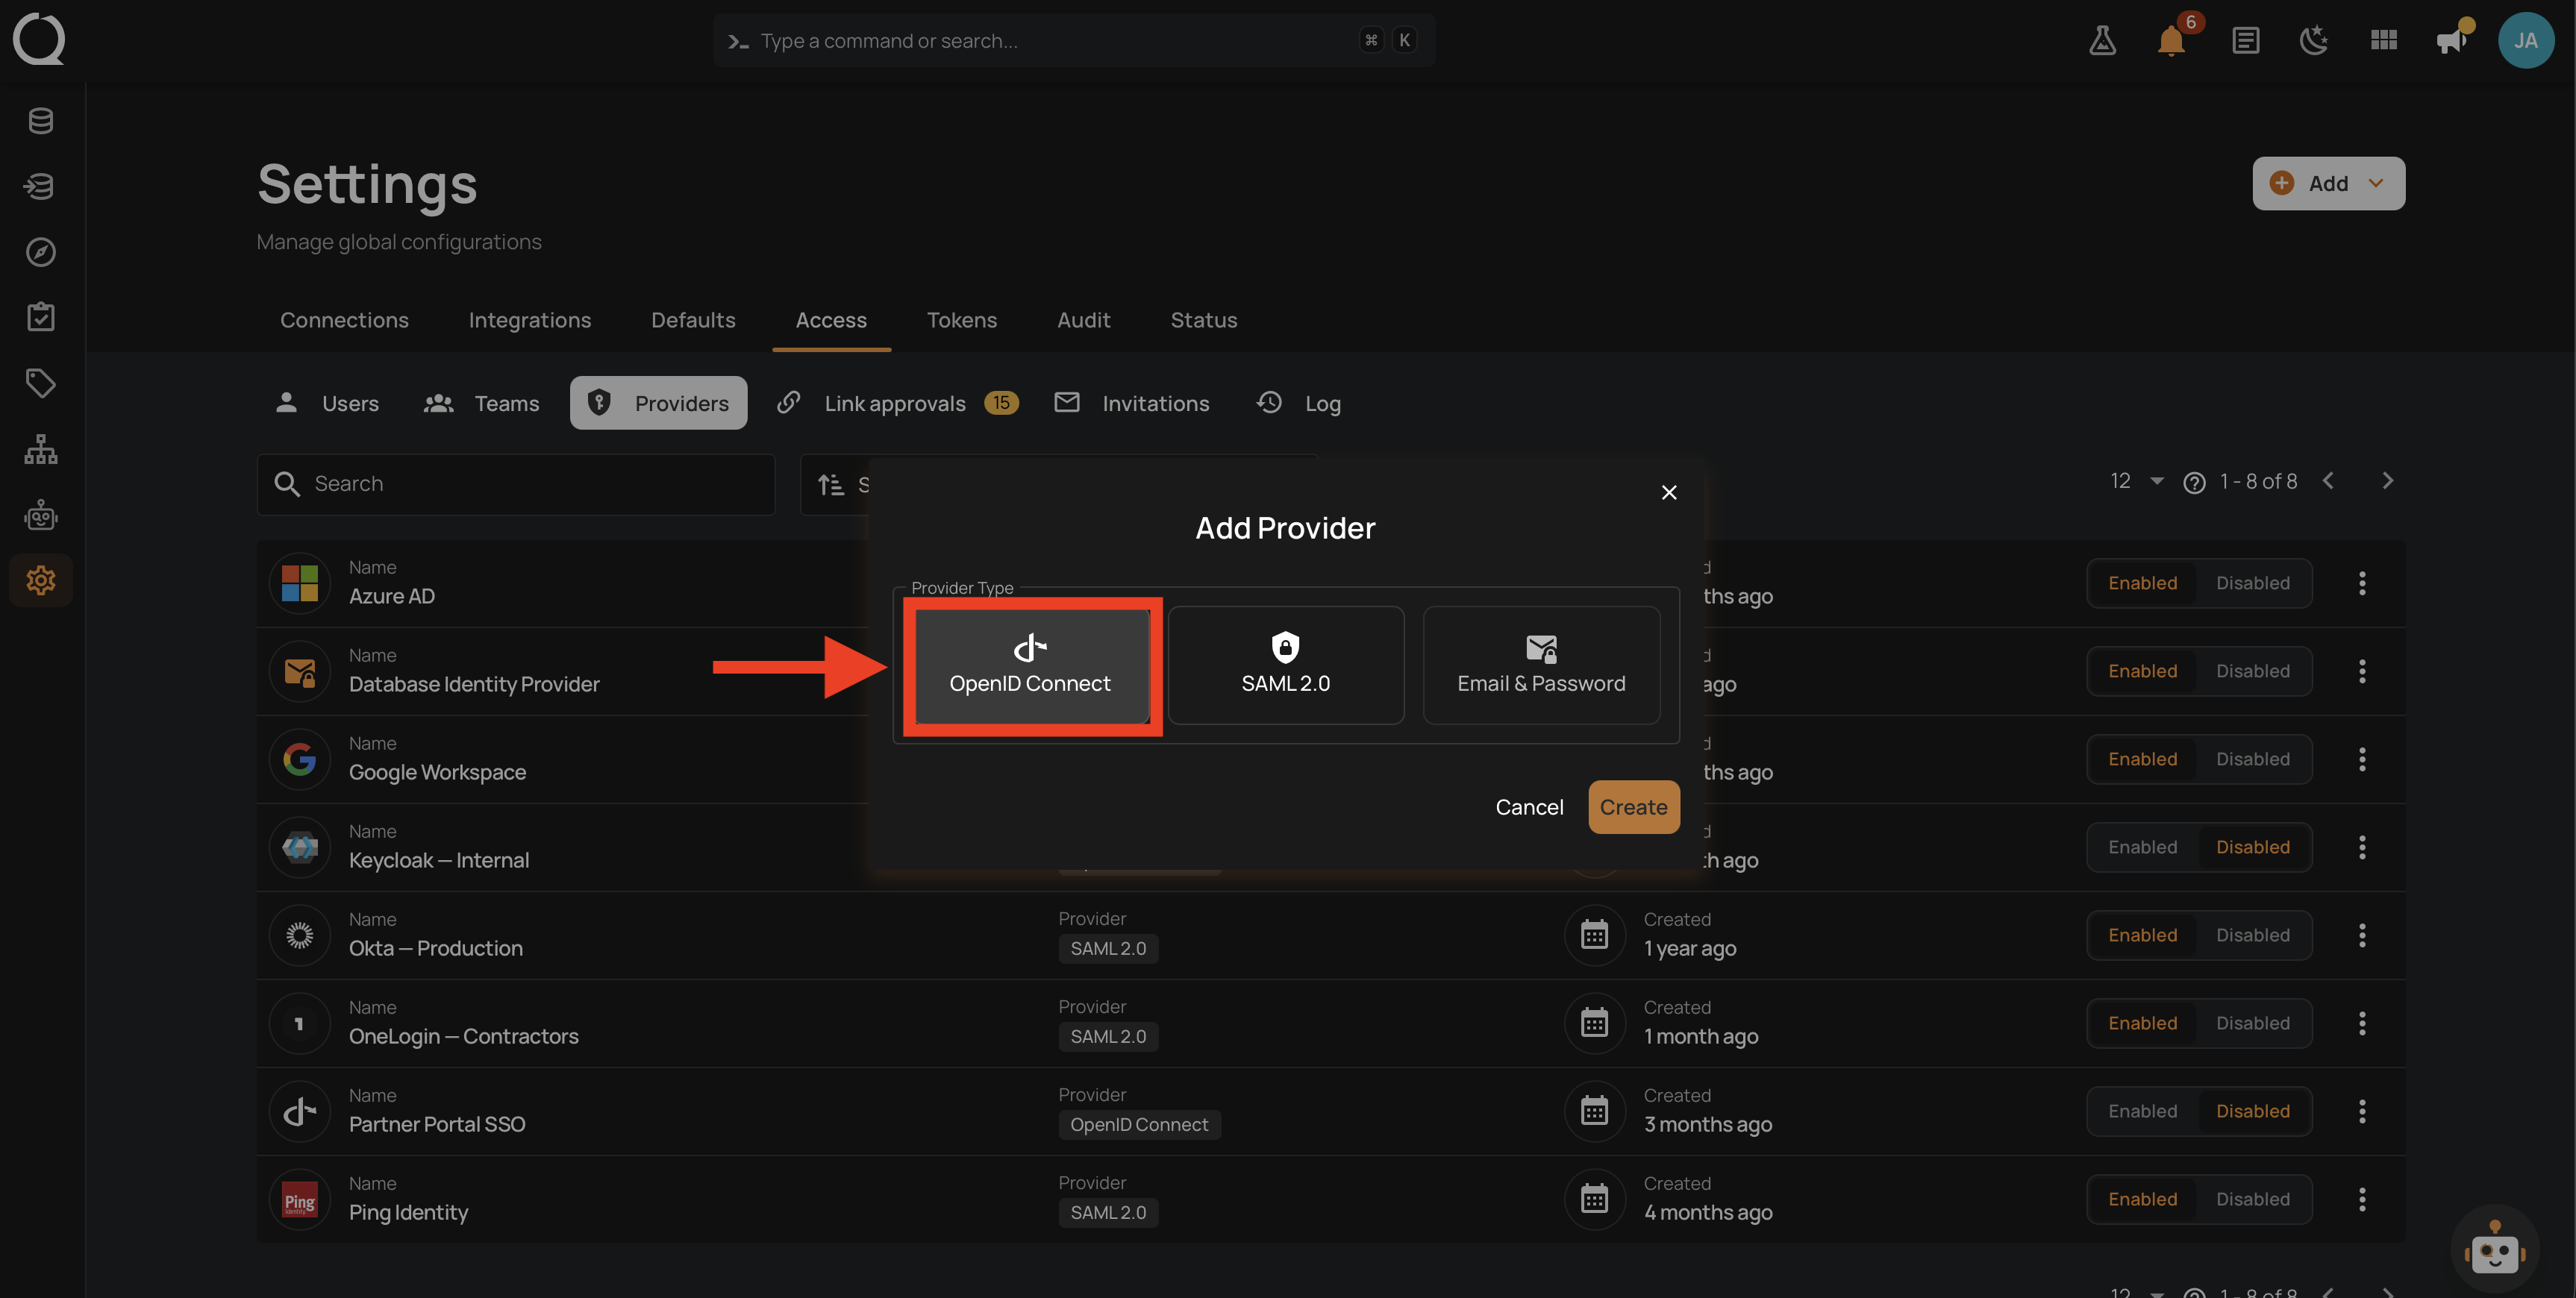Open the Teams sub-tab

[482, 403]
